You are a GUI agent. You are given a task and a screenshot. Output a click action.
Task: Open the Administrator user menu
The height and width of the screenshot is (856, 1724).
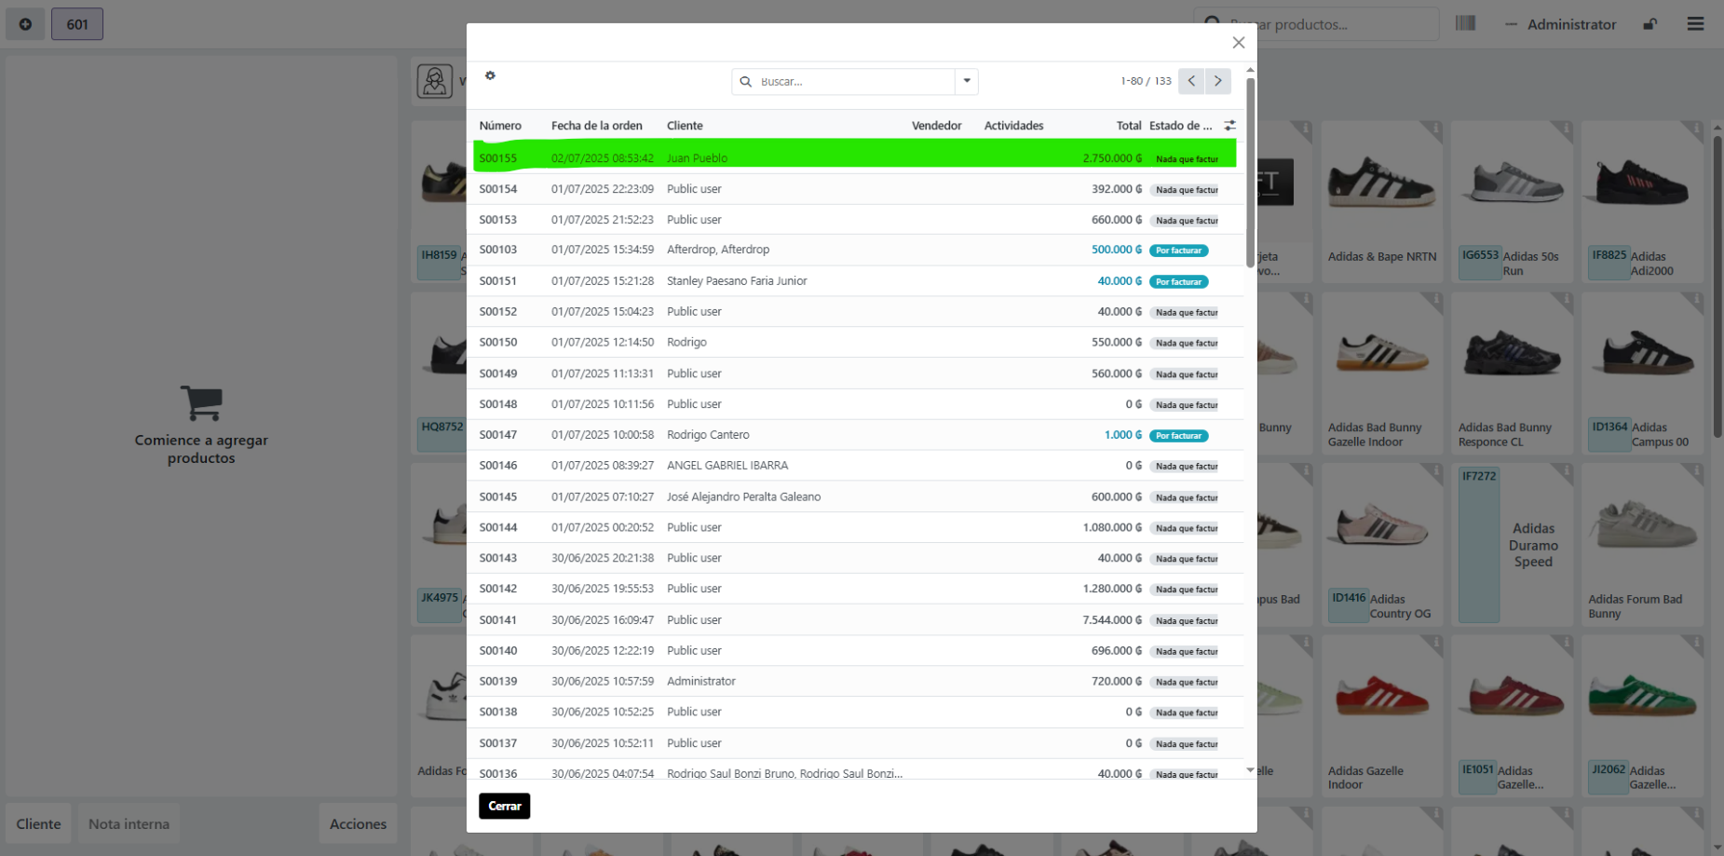(1561, 25)
